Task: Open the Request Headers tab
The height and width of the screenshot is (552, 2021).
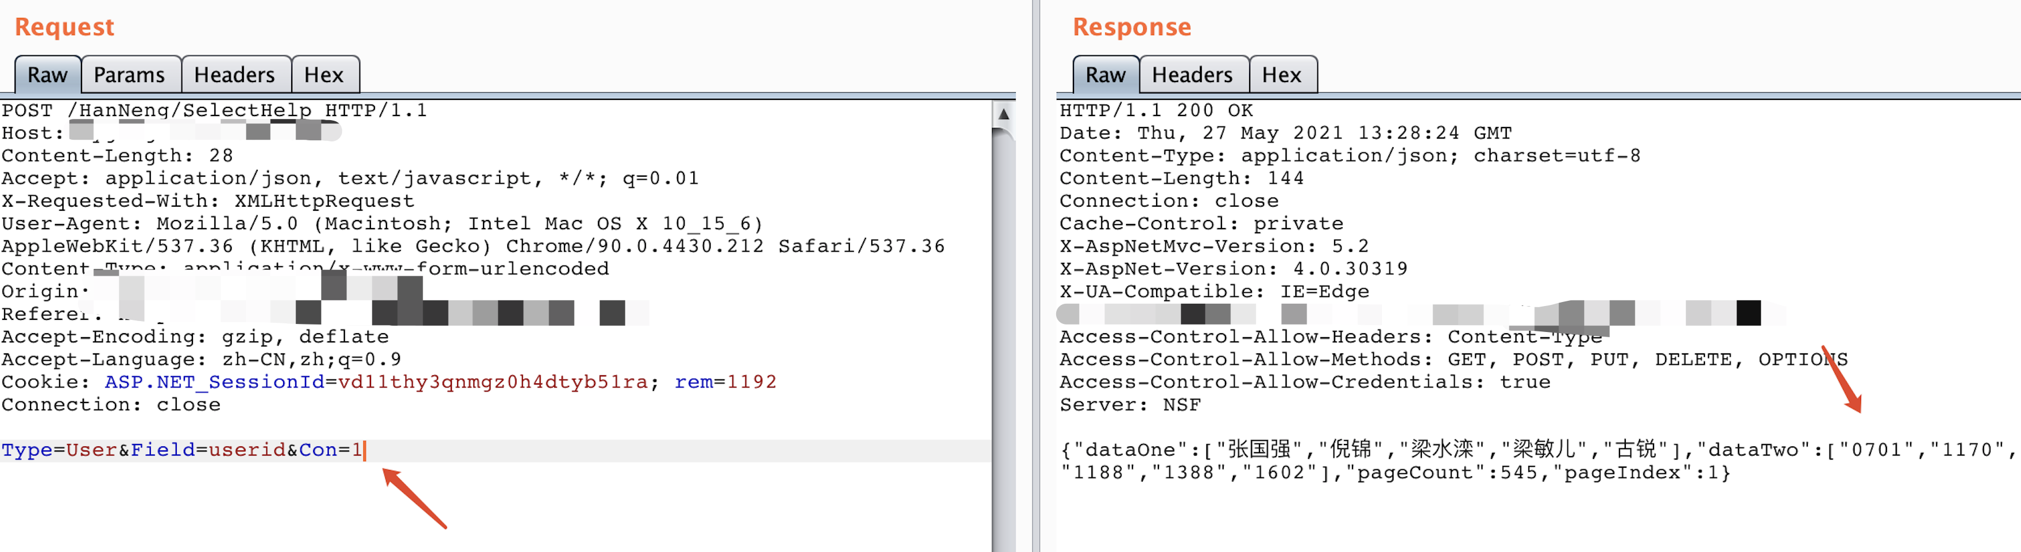Action: coord(235,75)
